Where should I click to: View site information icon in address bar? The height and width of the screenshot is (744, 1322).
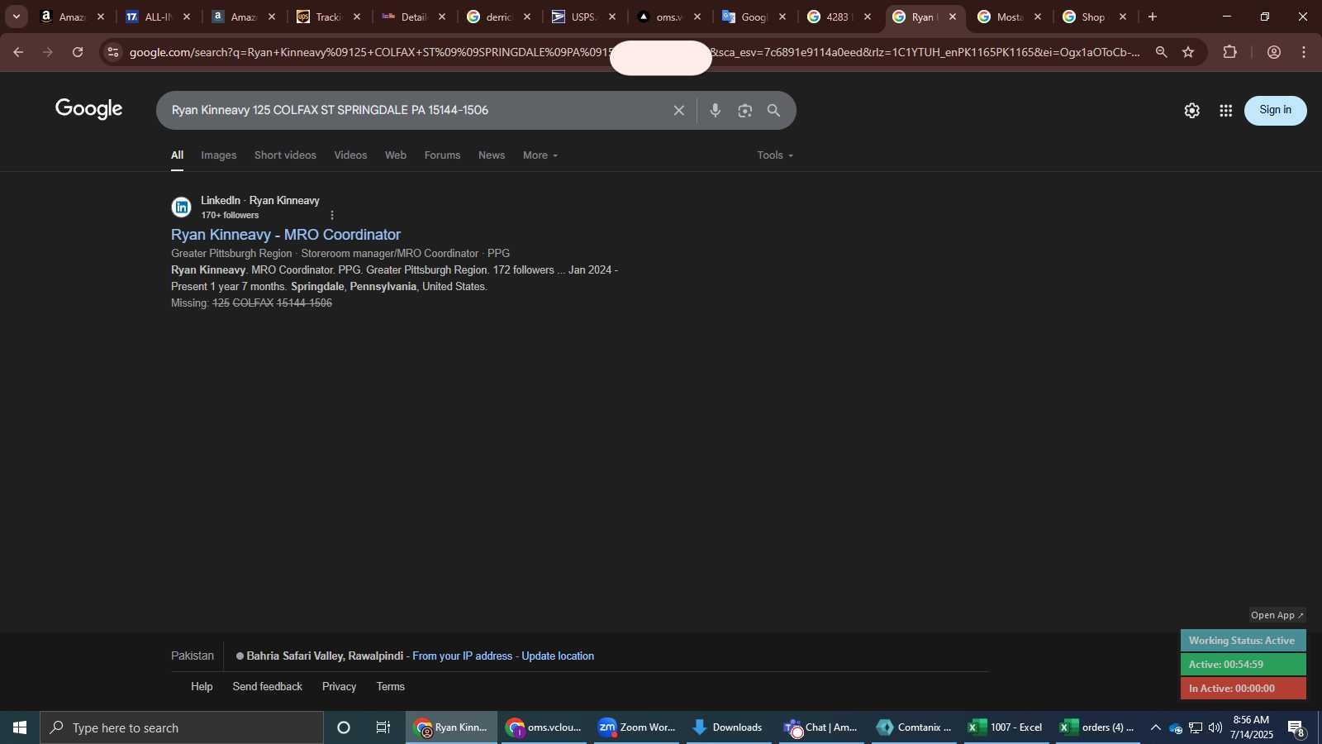tap(113, 52)
